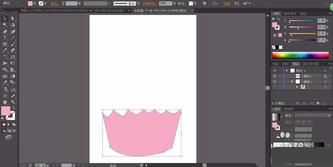Collapse the 图层 1 layer tree
The image size is (333, 167).
point(286,71)
